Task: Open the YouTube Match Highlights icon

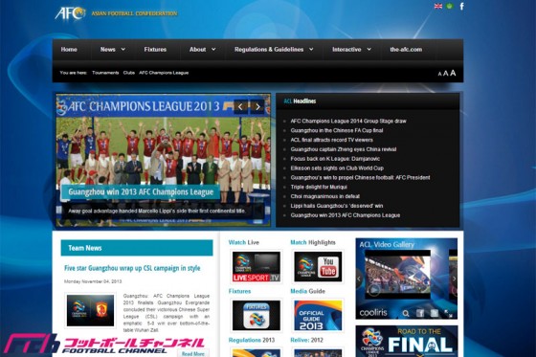Action: coord(318,267)
